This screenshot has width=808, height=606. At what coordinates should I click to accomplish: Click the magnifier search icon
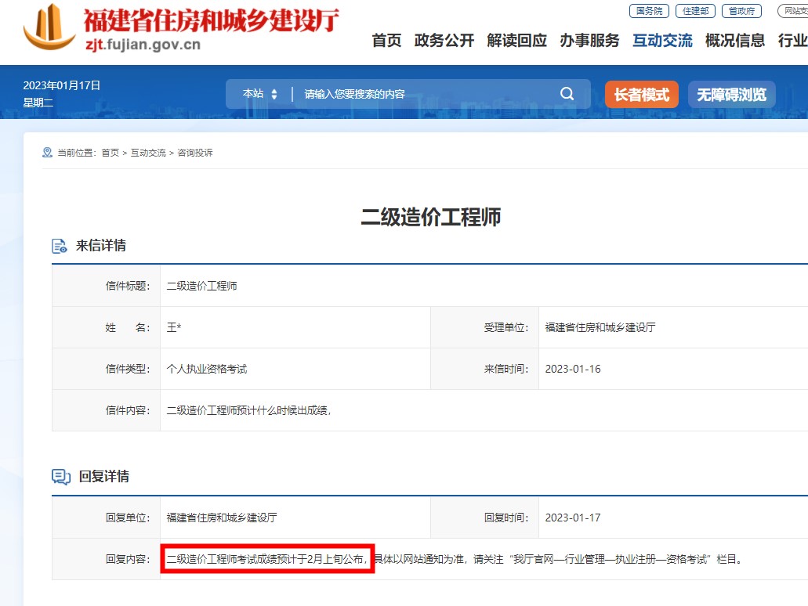tap(567, 94)
